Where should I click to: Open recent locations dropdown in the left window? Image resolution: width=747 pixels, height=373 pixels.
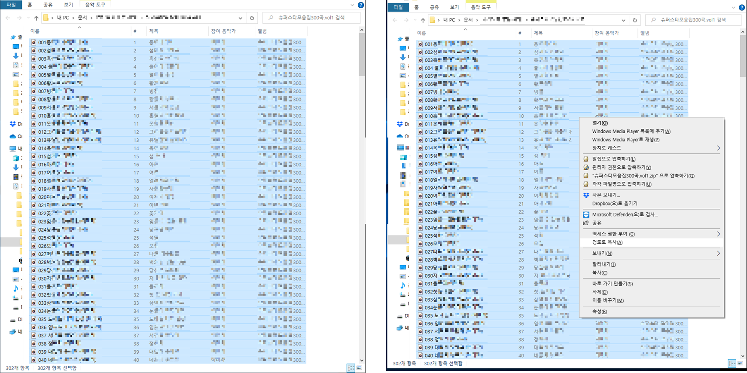point(27,18)
